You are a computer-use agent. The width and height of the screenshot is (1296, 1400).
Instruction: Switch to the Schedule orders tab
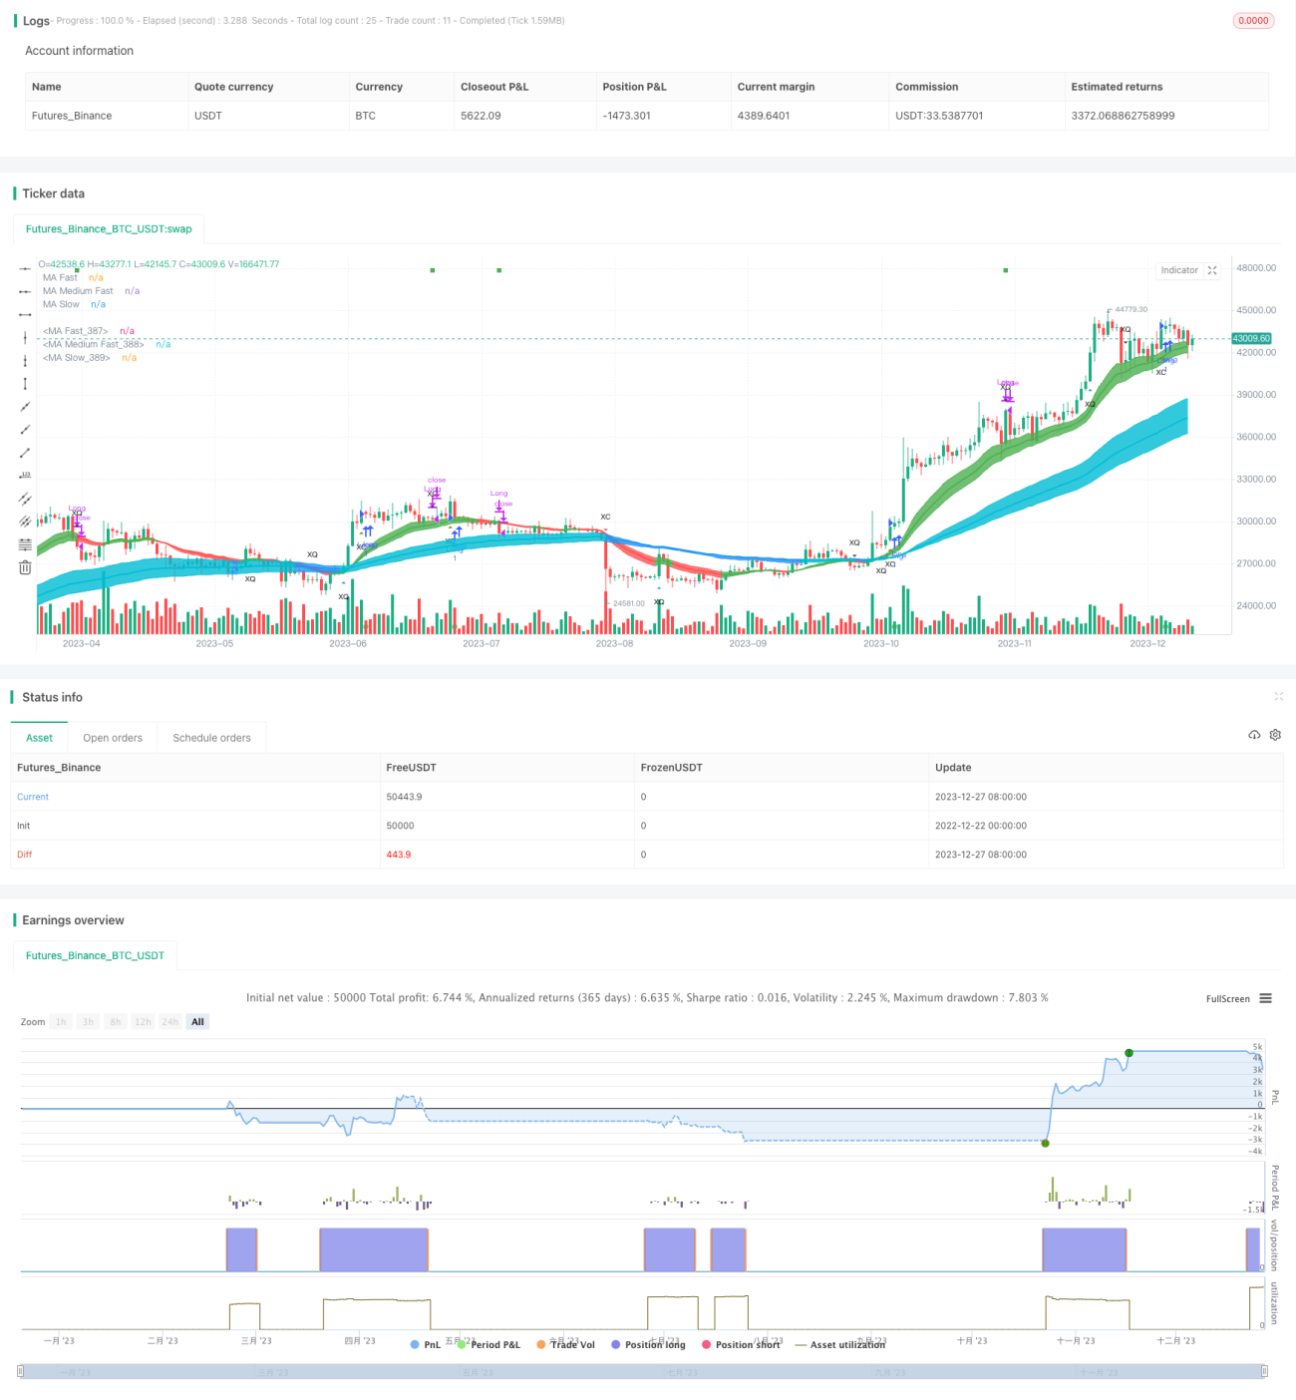pos(211,738)
